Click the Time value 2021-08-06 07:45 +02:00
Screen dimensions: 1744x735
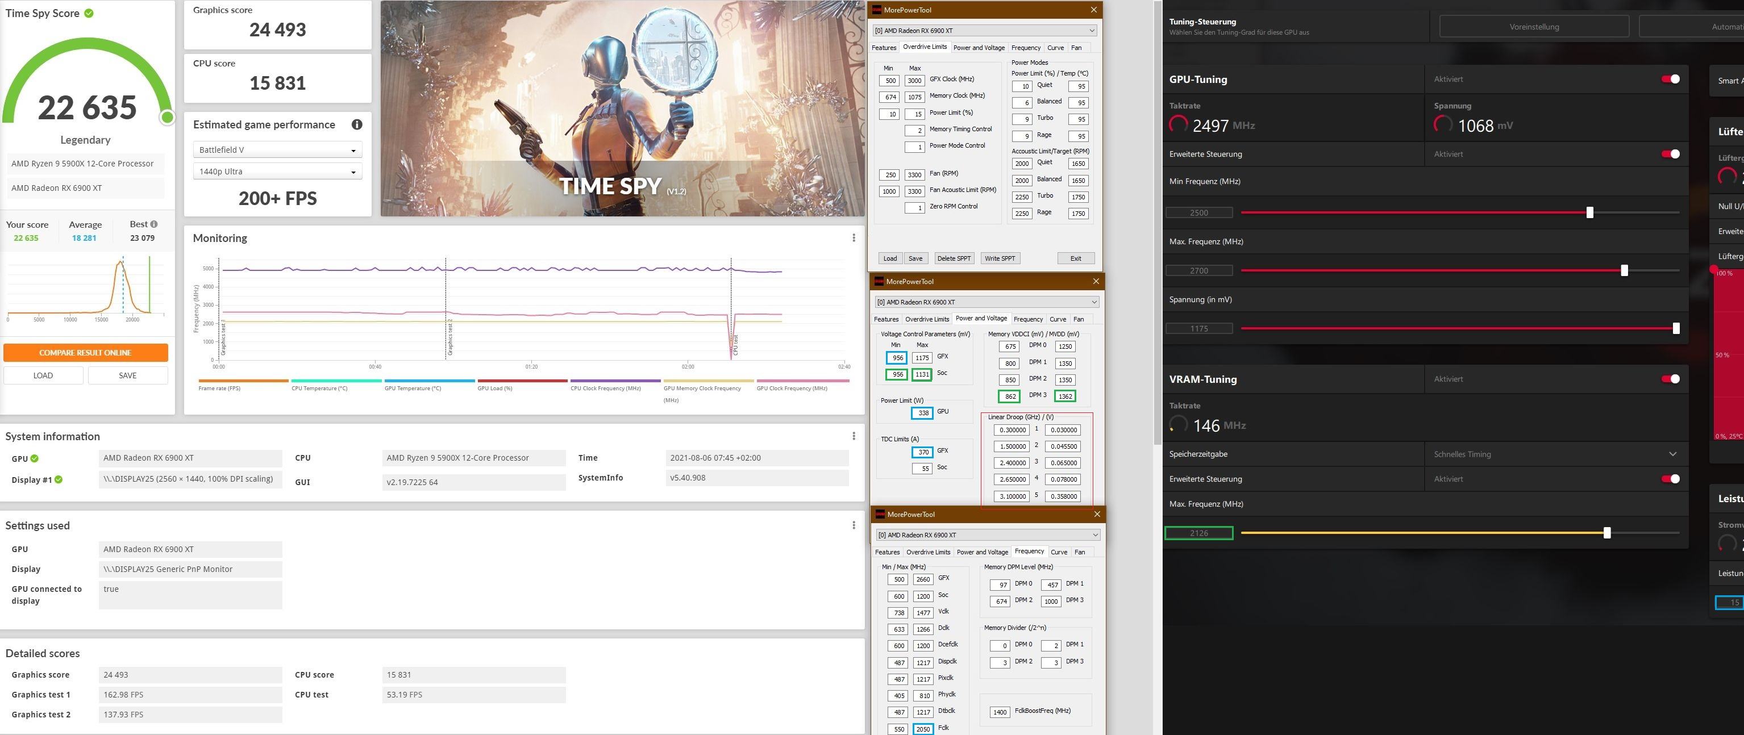[757, 458]
